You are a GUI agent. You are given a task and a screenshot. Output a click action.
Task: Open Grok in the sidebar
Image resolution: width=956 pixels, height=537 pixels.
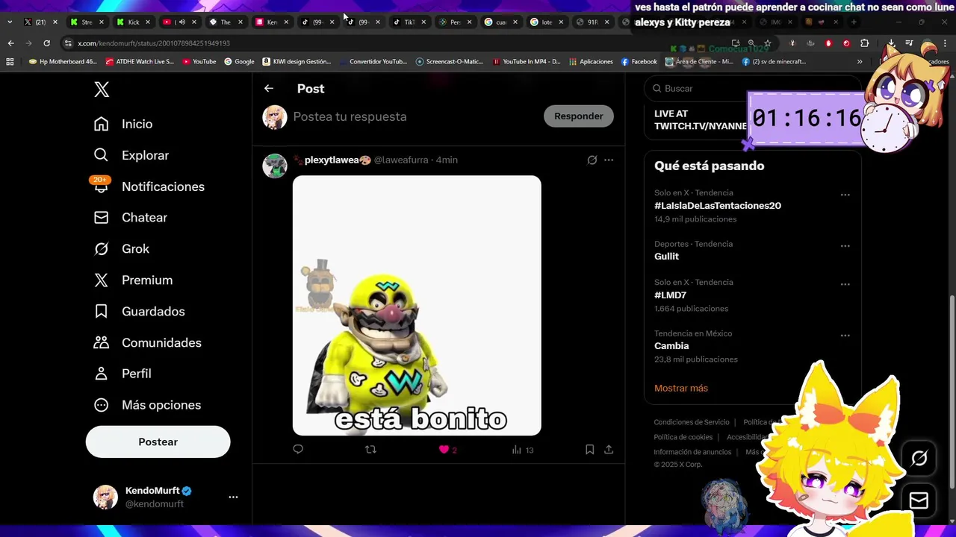pos(122,249)
